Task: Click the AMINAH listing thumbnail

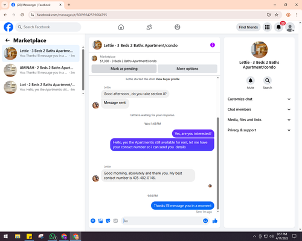Action: pyautogui.click(x=10, y=70)
